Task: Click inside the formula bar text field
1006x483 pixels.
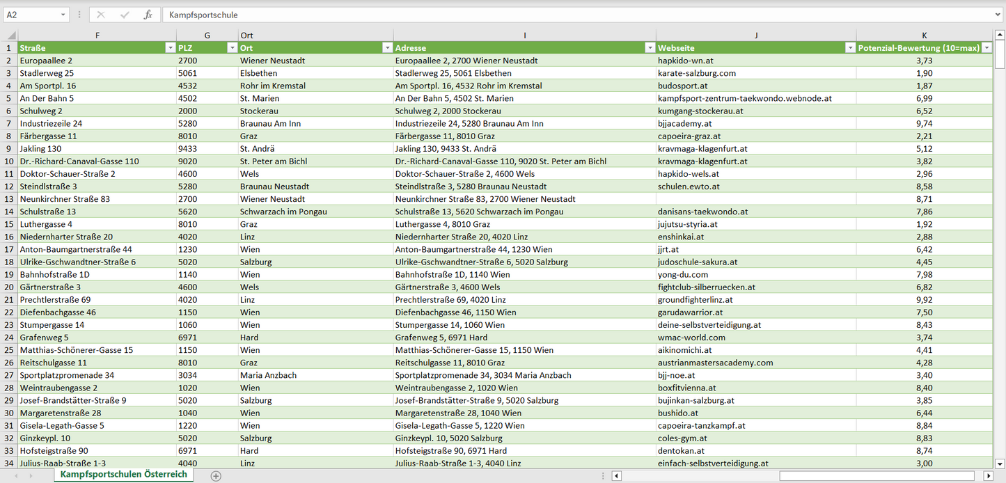Action: tap(557, 15)
